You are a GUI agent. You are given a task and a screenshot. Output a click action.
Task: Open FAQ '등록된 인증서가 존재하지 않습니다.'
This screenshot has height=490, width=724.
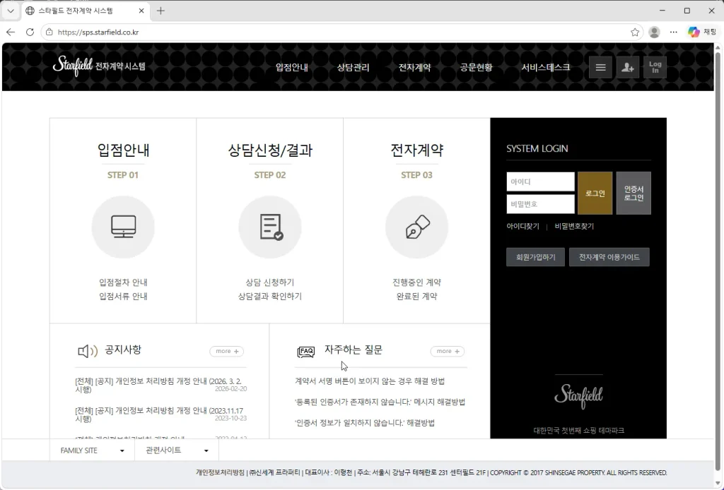380,402
